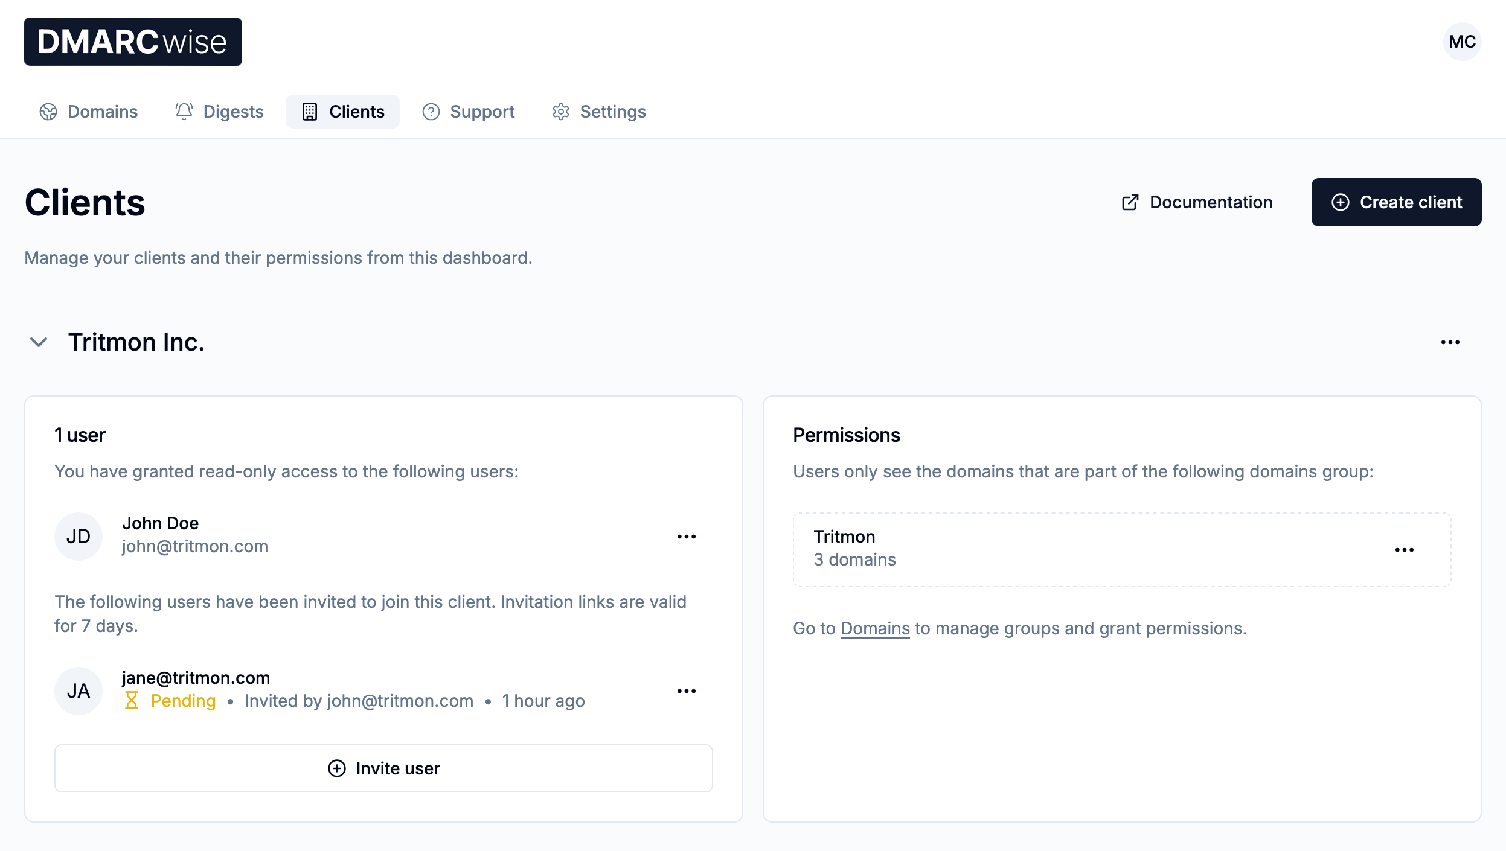
Task: Select the Clients tab
Action: pyautogui.click(x=343, y=112)
